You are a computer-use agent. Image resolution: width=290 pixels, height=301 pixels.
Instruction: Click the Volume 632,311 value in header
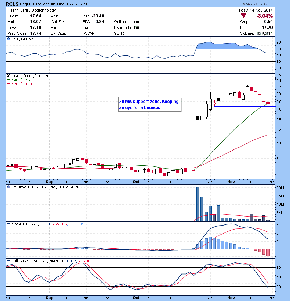click(265, 34)
